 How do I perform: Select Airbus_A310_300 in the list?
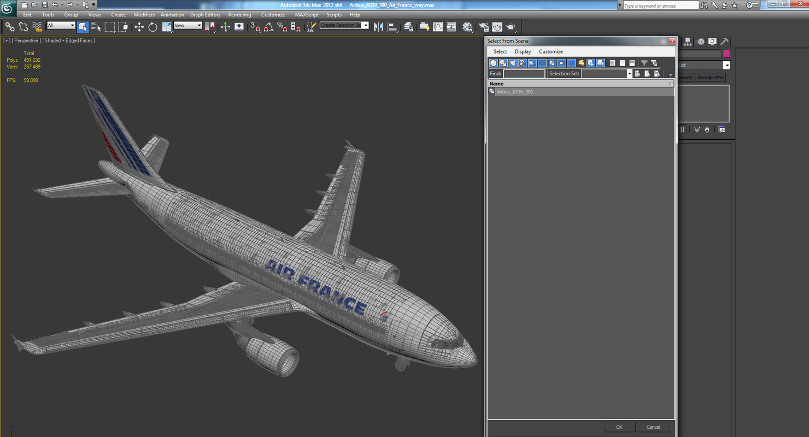[x=581, y=92]
